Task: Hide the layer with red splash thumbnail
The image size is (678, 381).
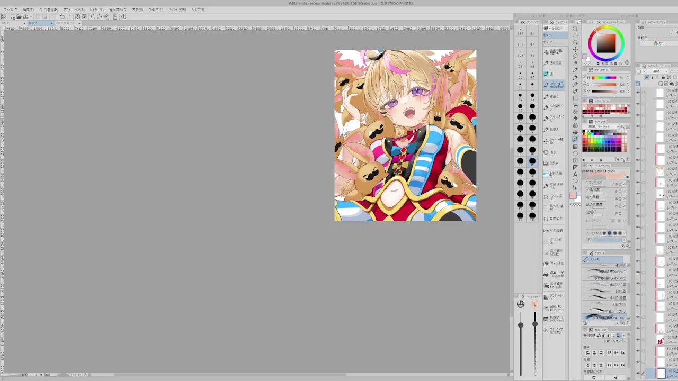Action: click(x=638, y=341)
